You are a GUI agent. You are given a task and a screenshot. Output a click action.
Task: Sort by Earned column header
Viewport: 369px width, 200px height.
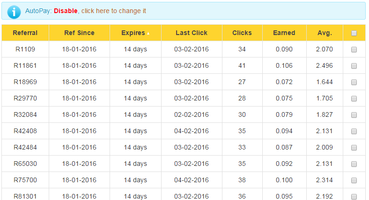click(x=284, y=33)
